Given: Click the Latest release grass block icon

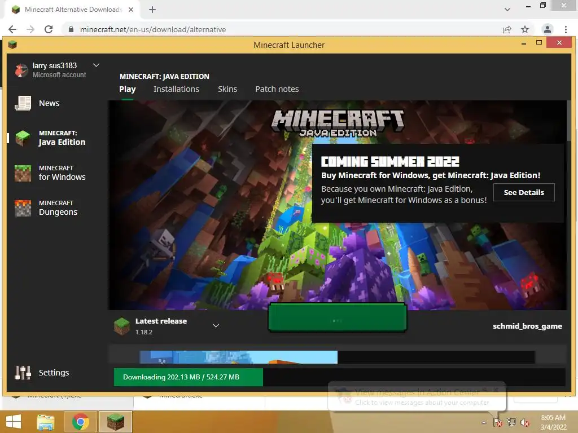Looking at the screenshot, I should pyautogui.click(x=122, y=326).
